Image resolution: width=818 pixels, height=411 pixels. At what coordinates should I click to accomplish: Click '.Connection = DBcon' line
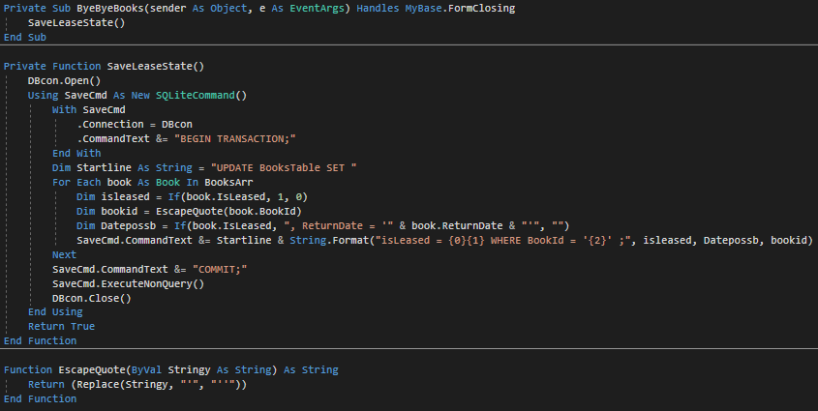(135, 125)
